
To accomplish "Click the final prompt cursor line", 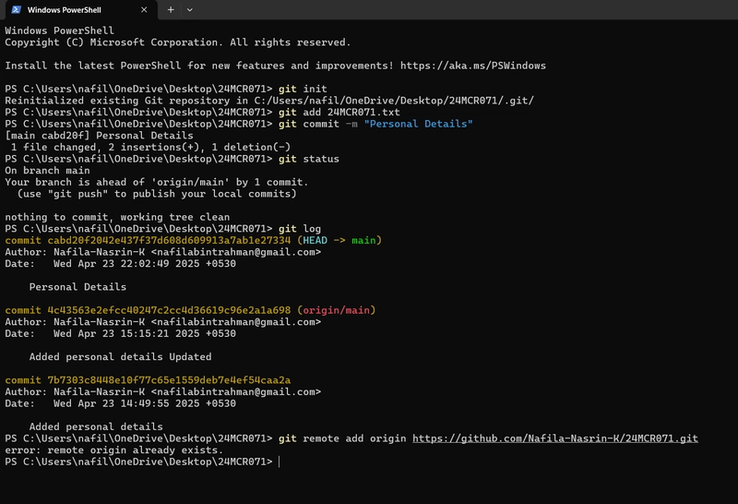I will (x=142, y=462).
